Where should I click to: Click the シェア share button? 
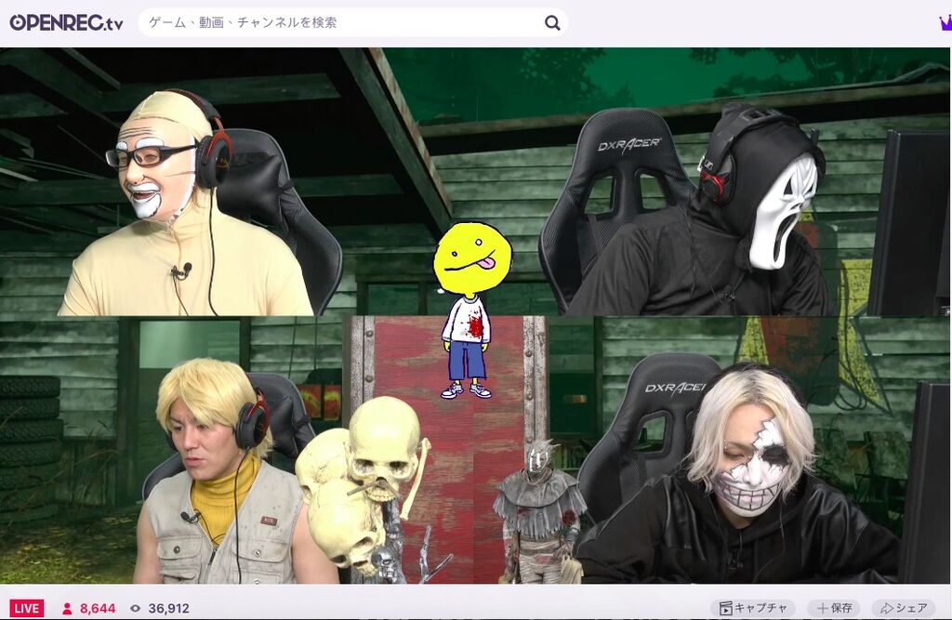tap(904, 608)
